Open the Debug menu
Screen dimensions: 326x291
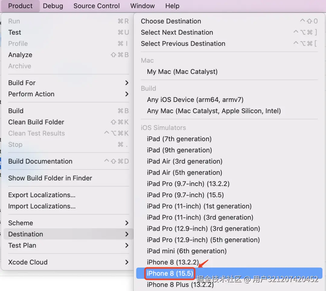click(53, 6)
